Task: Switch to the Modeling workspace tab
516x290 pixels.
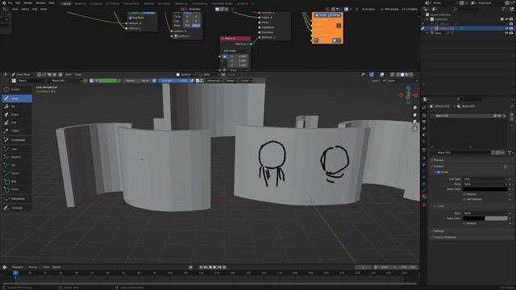Action: click(81, 3)
